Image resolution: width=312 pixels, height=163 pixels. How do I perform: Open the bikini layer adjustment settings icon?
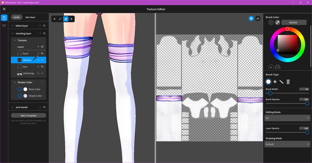coord(44,26)
